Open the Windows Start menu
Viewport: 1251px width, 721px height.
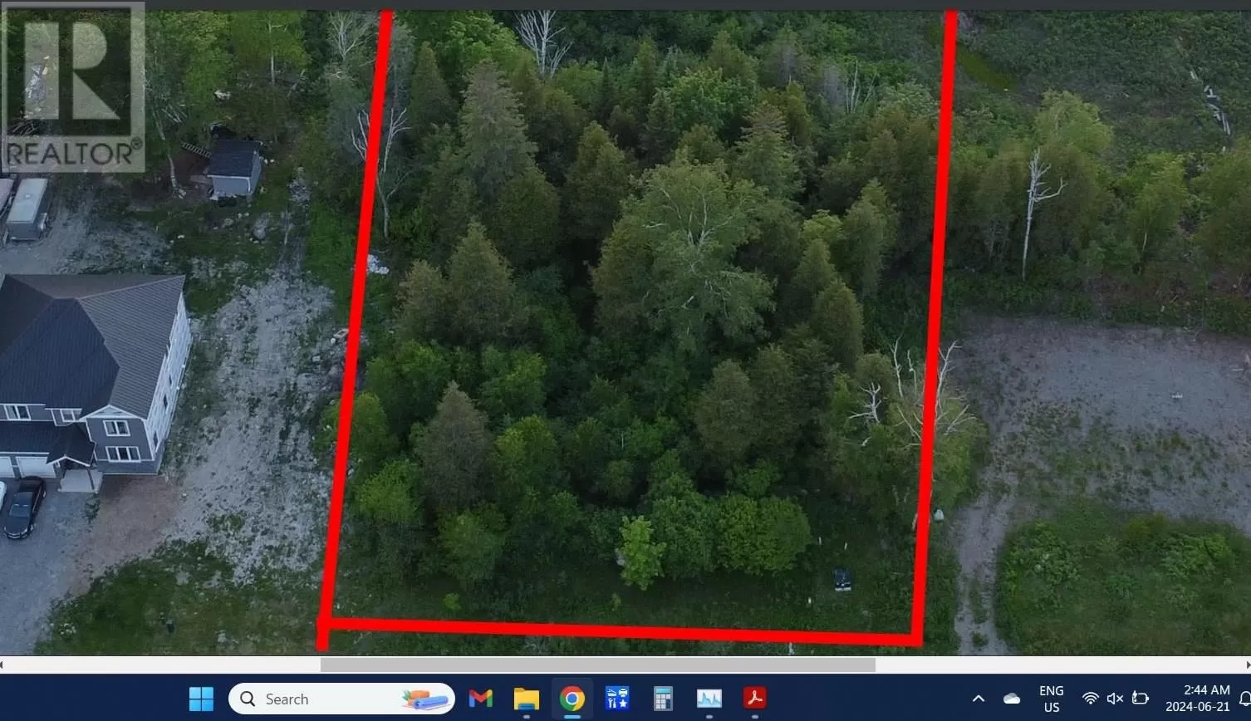tap(201, 699)
